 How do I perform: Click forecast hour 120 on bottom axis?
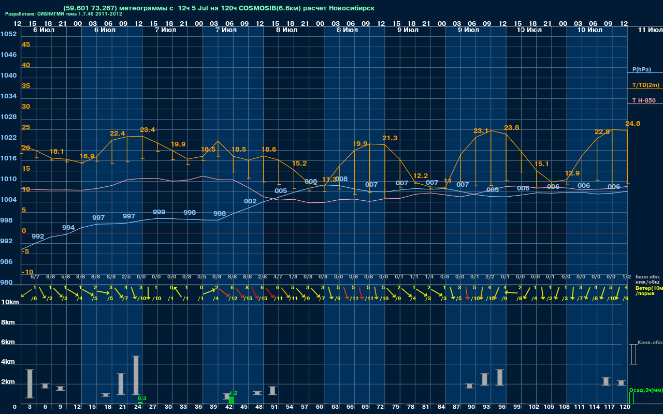pos(625,408)
